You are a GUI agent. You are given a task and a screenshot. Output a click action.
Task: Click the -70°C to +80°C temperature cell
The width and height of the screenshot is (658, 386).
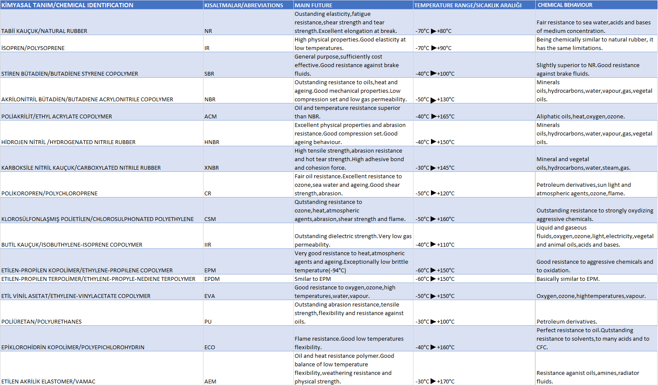474,22
